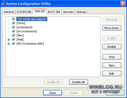Click the Disable button
127x98 pixels.
[x=112, y=47]
